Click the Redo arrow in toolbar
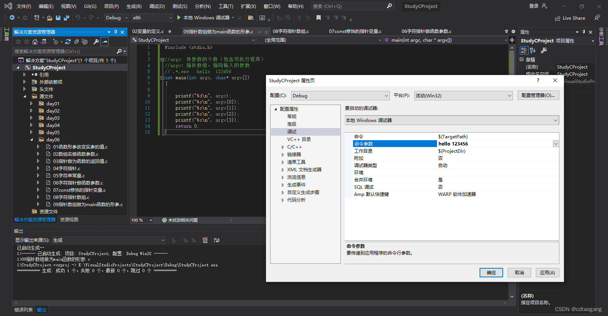Image resolution: width=608 pixels, height=316 pixels. click(x=91, y=18)
